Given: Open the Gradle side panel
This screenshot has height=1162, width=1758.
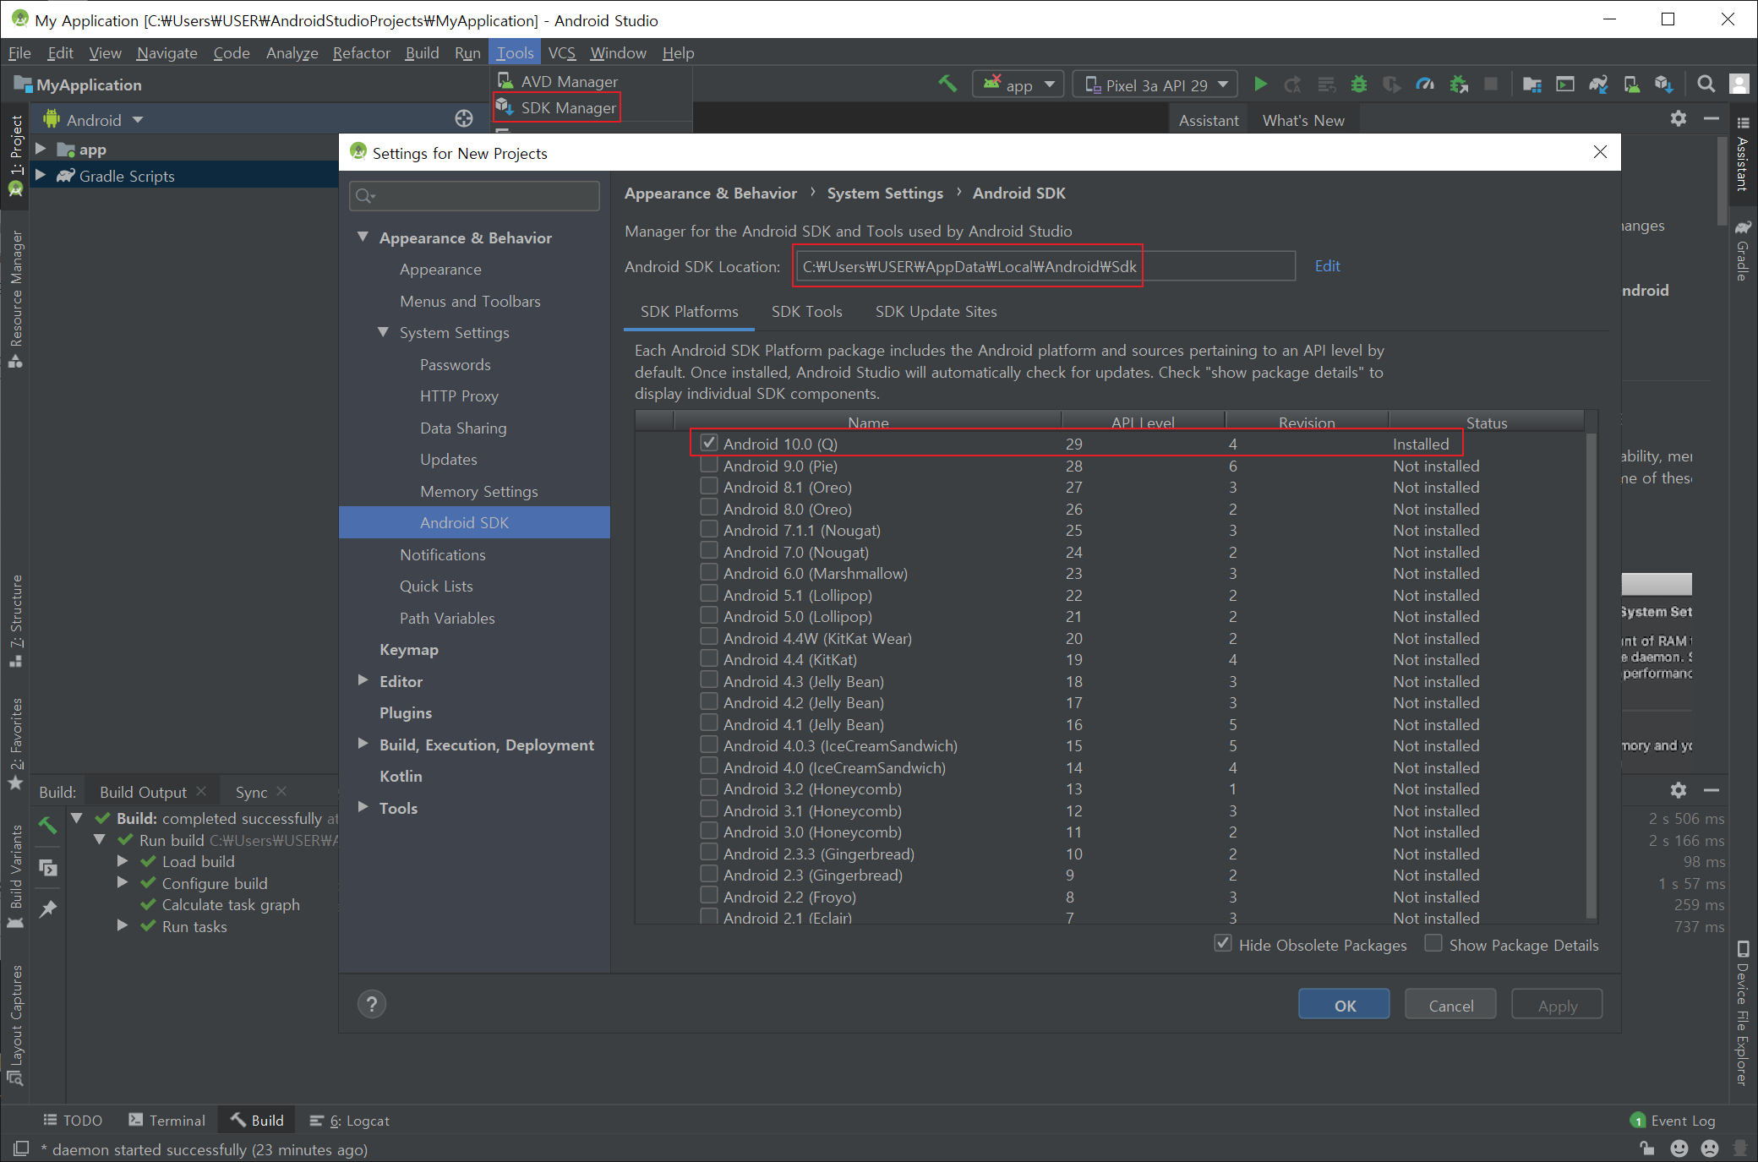Looking at the screenshot, I should click(1742, 250).
